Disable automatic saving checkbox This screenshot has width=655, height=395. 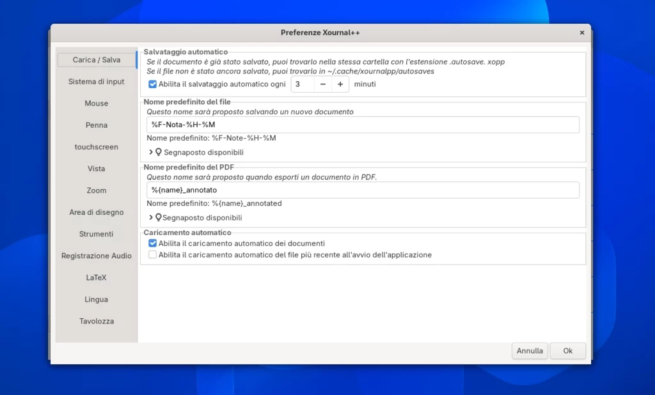[152, 84]
